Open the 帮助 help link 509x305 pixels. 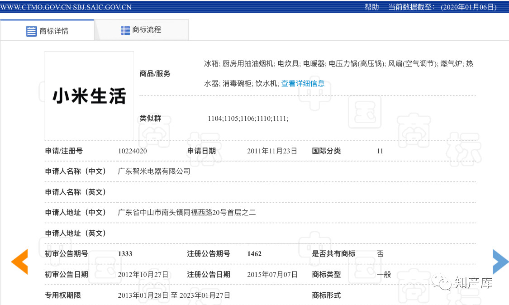pyautogui.click(x=372, y=7)
